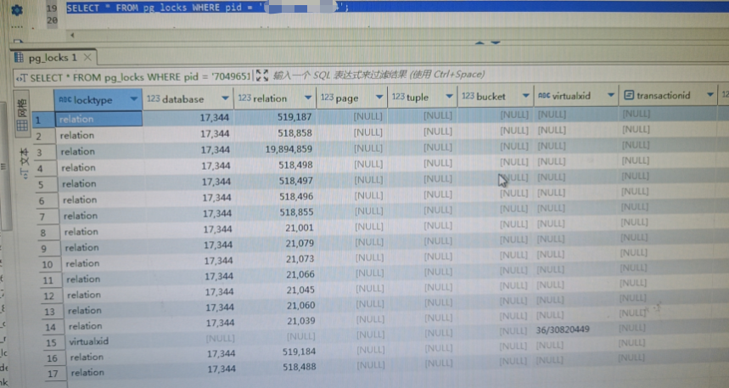
Task: Click the relation value 519,184
Action: [299, 351]
